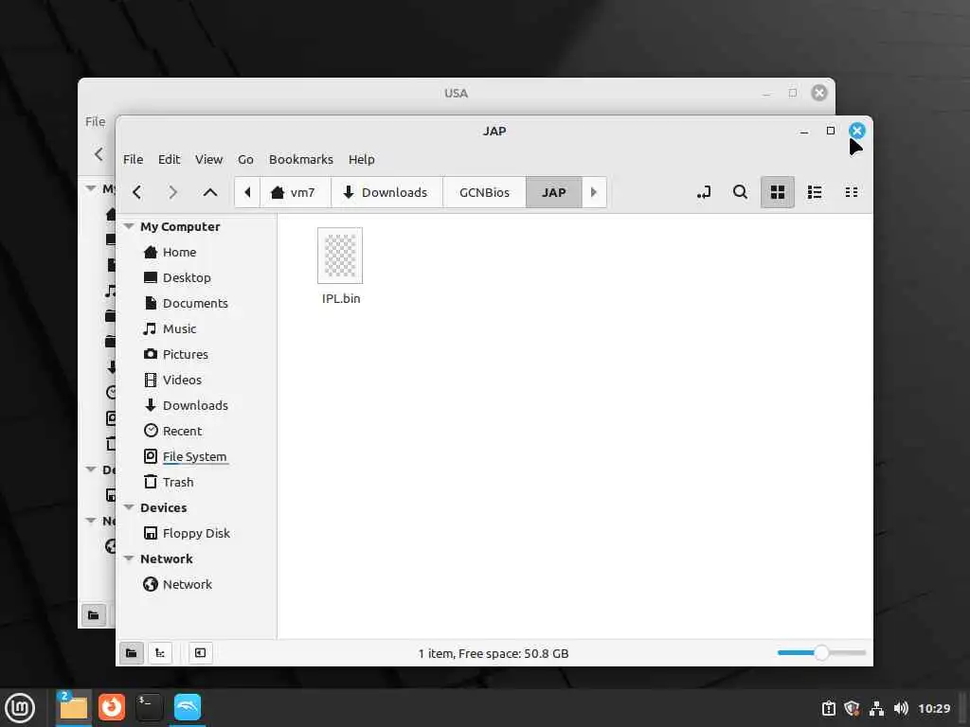Open the Linux Mint start menu
The width and height of the screenshot is (970, 727).
[x=20, y=708]
